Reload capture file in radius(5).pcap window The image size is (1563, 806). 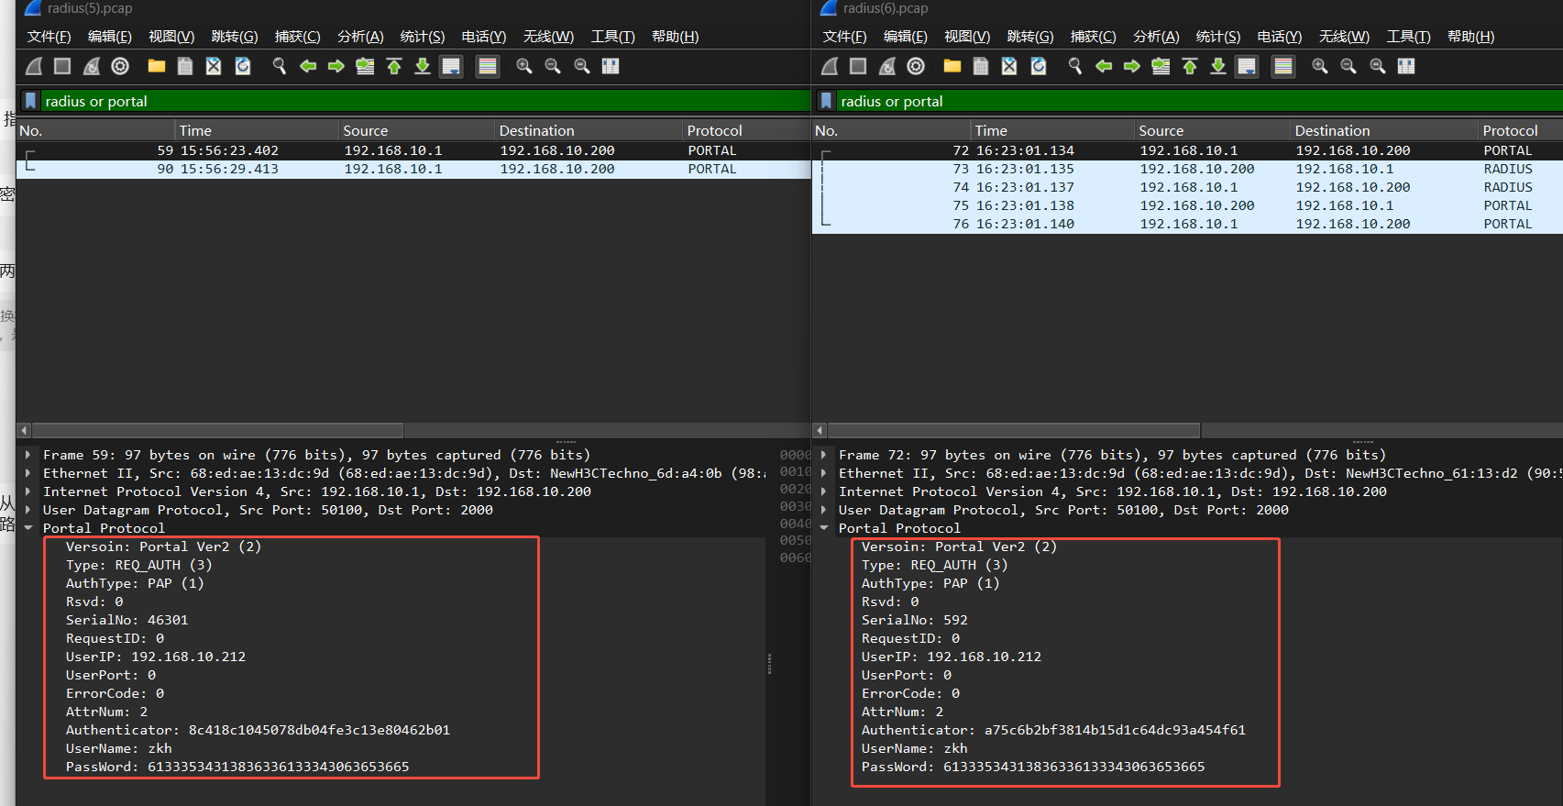click(x=243, y=66)
